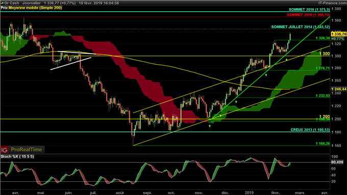
Task: Click the green 1 160,26 level label
Action: click(x=323, y=143)
